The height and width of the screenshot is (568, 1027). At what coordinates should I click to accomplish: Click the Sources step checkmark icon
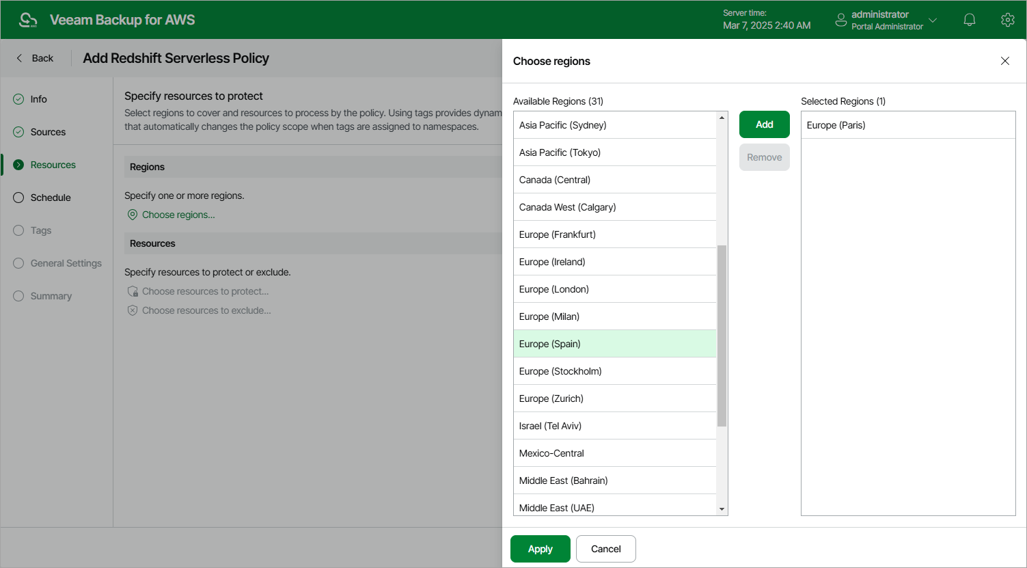[x=18, y=132]
